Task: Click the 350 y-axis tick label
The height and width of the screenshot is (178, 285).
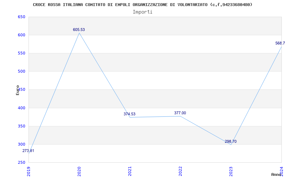Action: point(21,126)
